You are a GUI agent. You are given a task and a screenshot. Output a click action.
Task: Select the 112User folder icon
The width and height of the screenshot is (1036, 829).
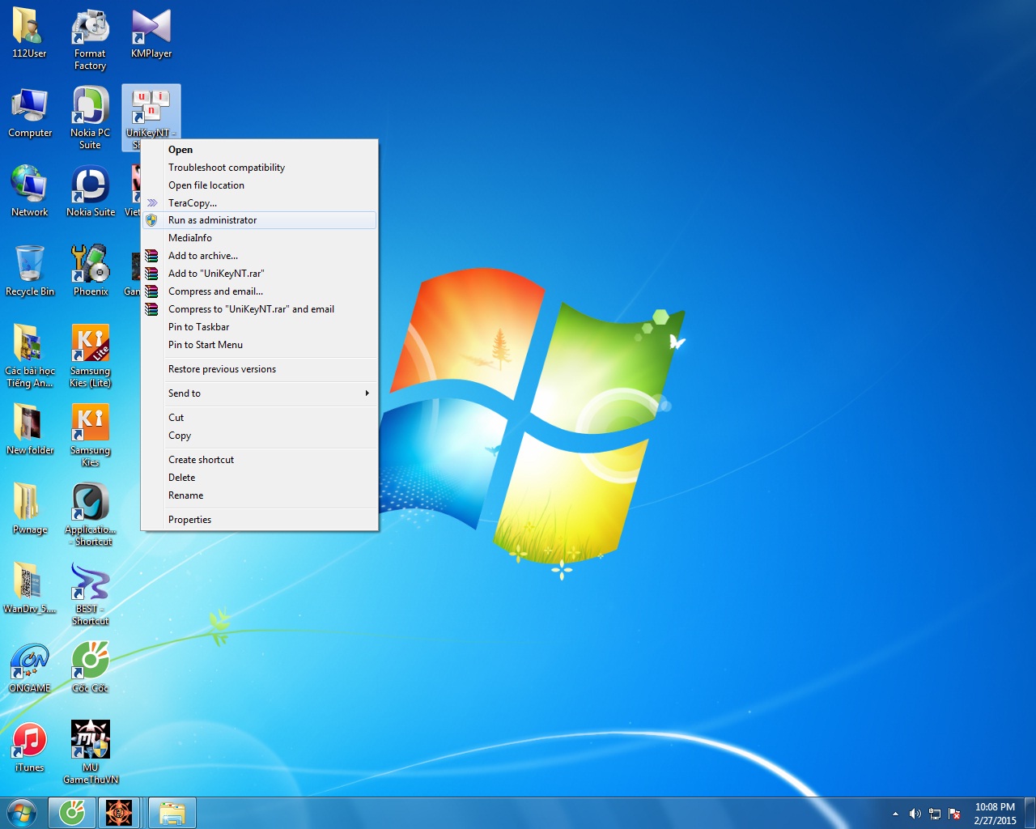click(x=29, y=33)
